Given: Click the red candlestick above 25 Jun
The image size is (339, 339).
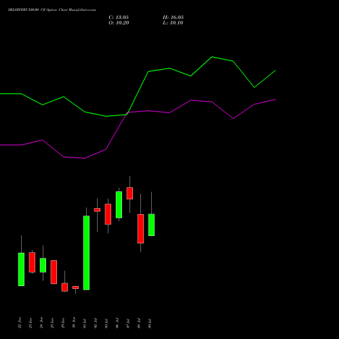Looking at the screenshot, I should [x=54, y=272].
